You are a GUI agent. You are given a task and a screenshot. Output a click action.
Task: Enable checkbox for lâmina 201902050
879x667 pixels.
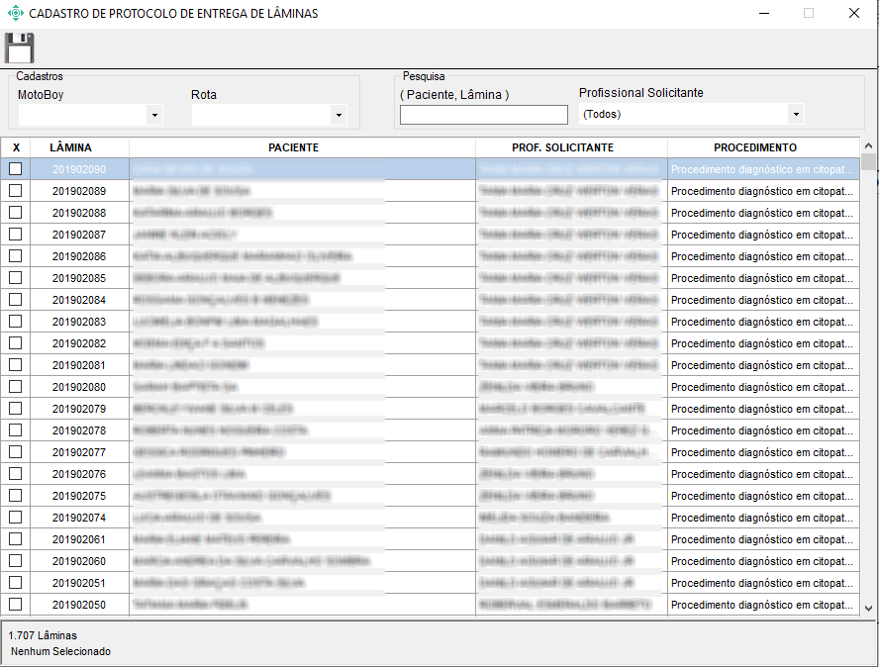click(15, 605)
